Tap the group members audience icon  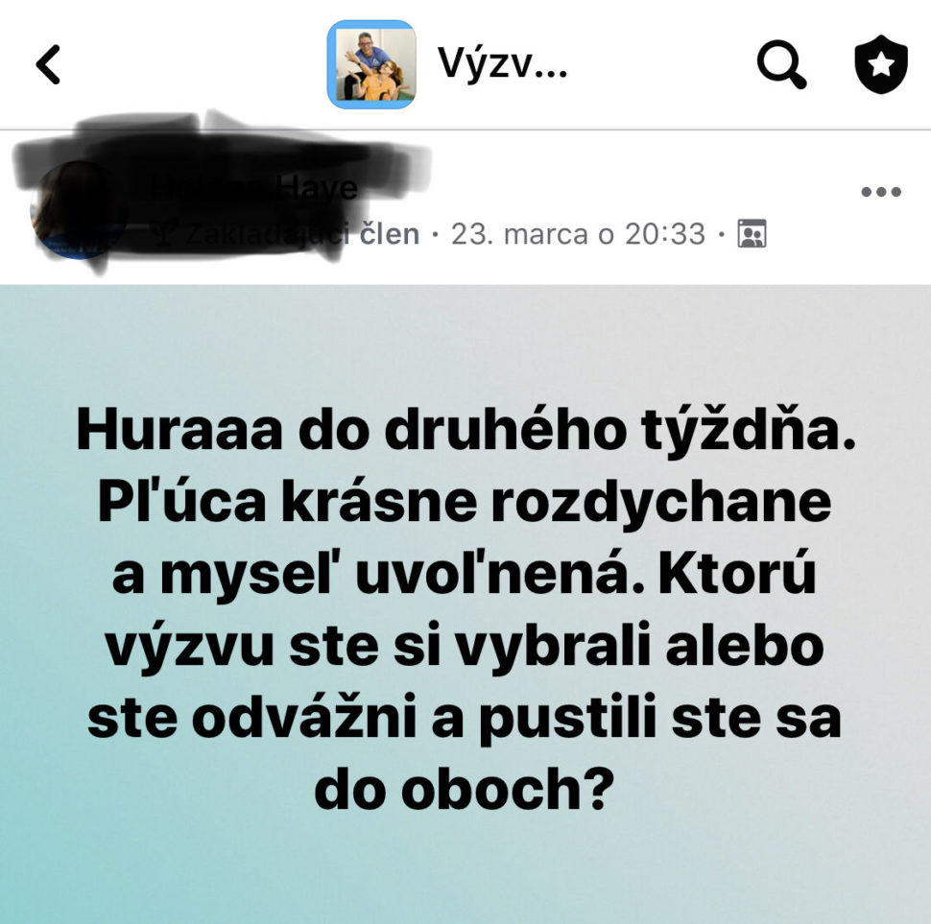tap(752, 233)
